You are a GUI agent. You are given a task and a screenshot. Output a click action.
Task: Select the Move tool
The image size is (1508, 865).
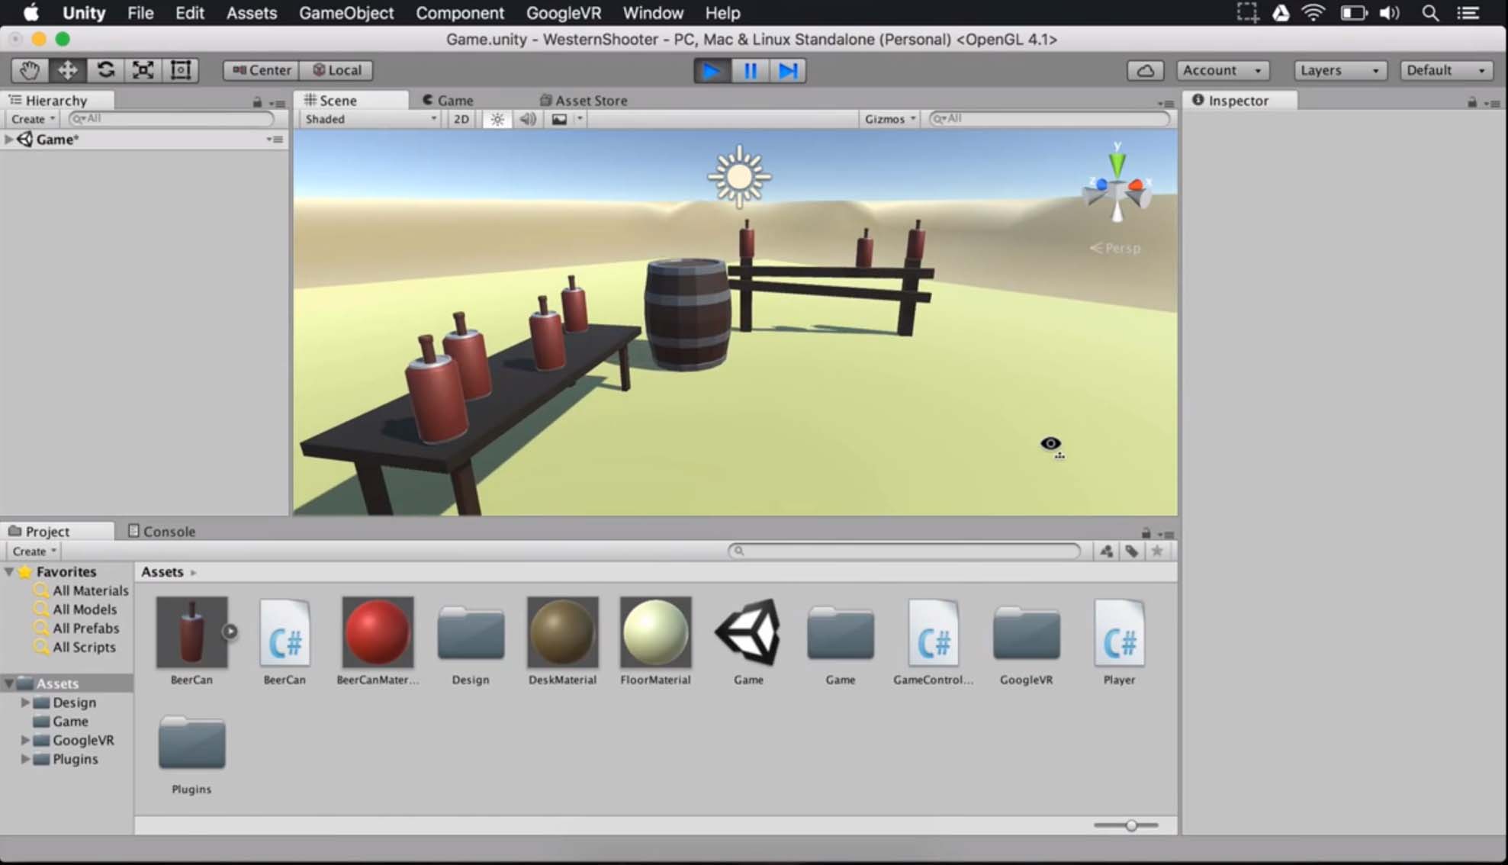67,69
